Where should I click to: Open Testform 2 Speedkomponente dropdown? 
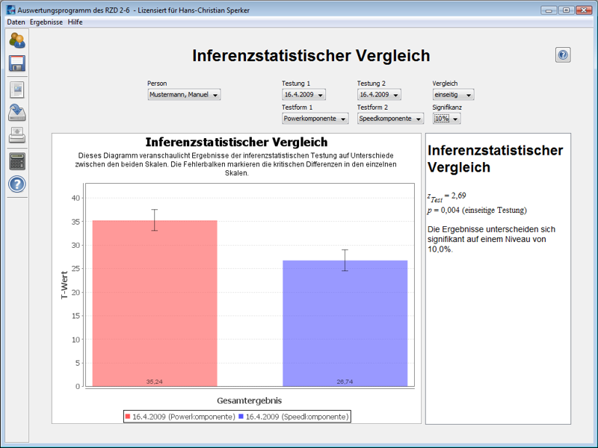390,119
